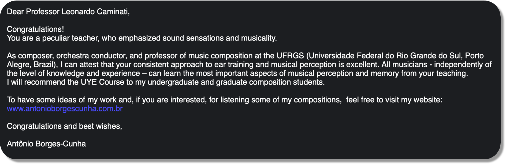Click the line "Congratulations and best wishes,"
506x165 pixels.
coord(64,126)
